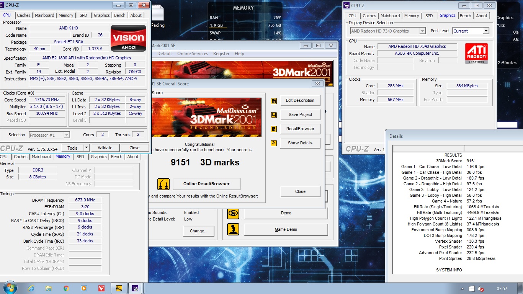This screenshot has width=523, height=294.
Task: Open the Register menu in 3DMark2001
Action: coord(221,54)
